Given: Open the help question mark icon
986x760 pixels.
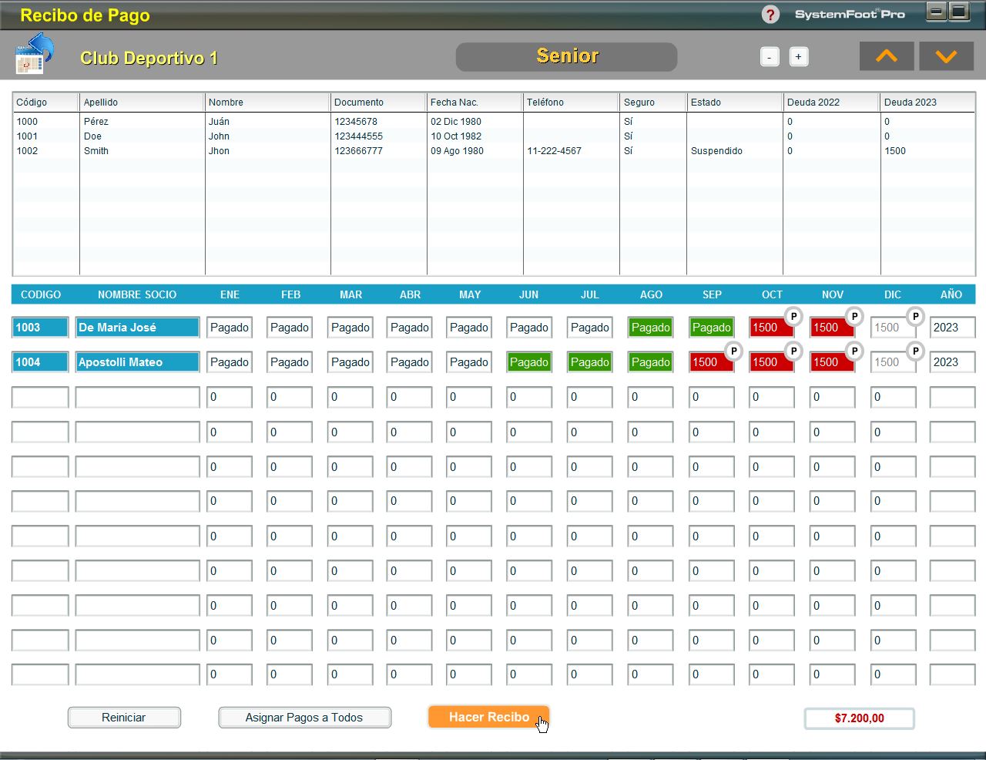Looking at the screenshot, I should click(x=770, y=15).
